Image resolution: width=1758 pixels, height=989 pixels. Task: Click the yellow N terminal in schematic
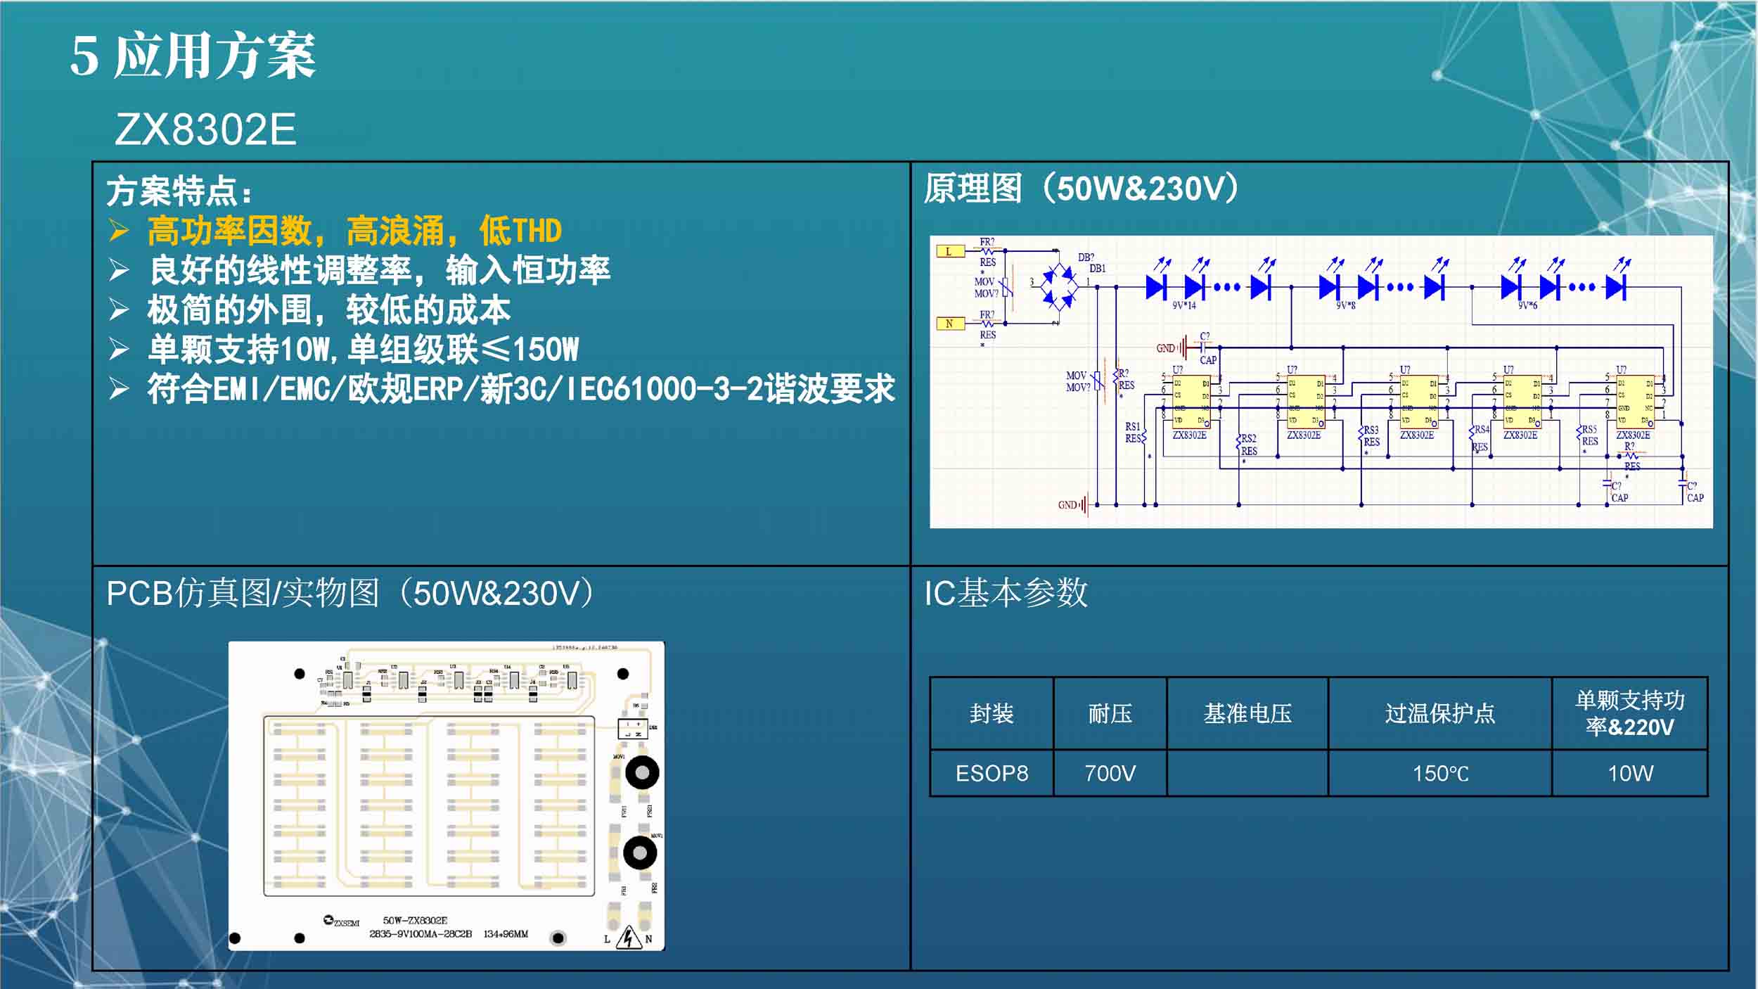coord(949,324)
